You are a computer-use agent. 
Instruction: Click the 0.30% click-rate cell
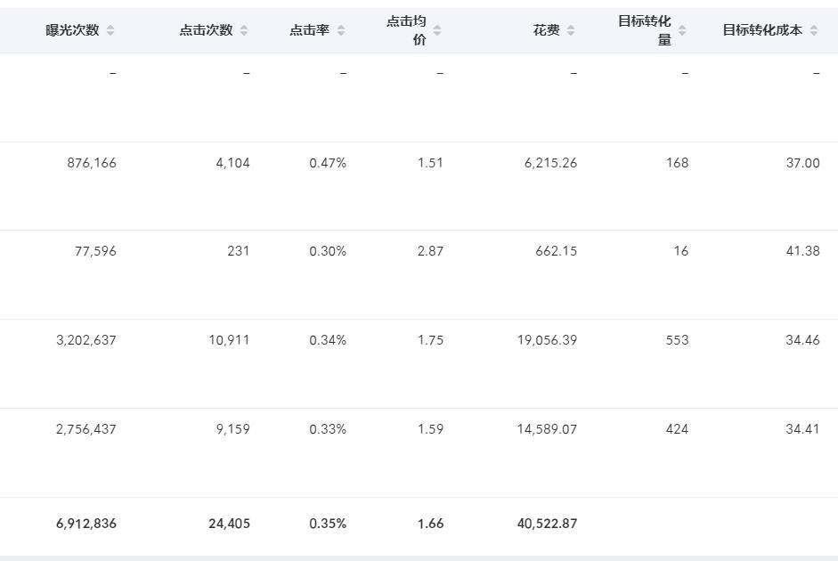[328, 251]
